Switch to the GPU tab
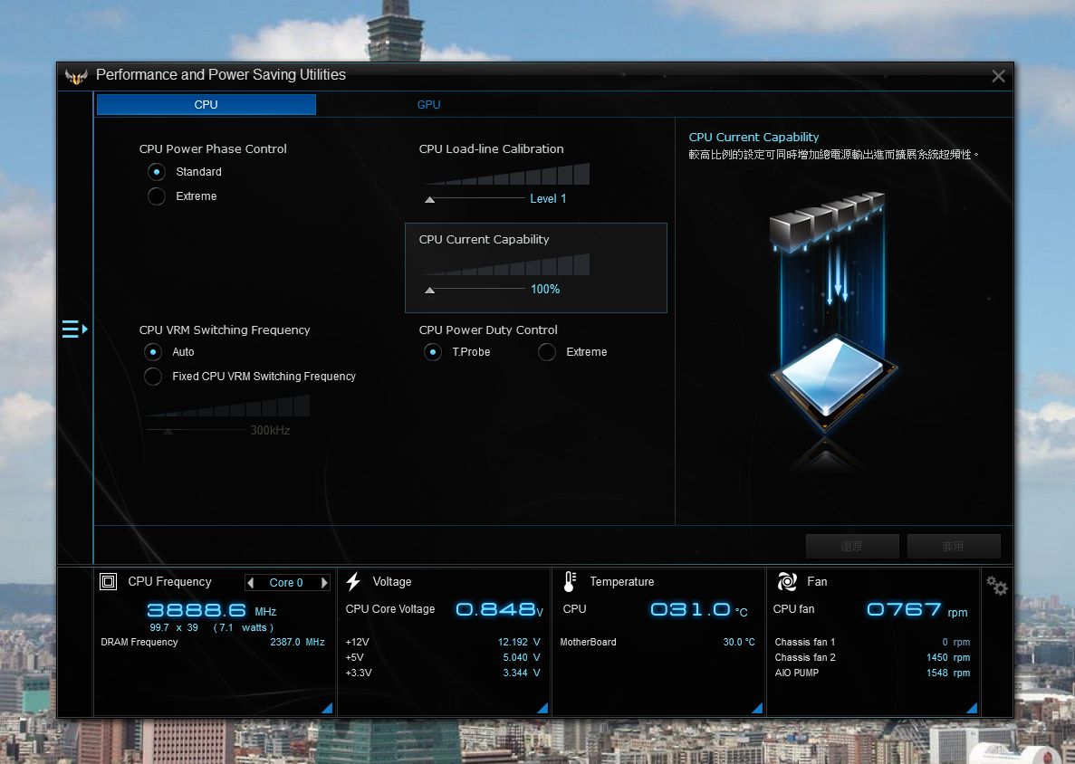The width and height of the screenshot is (1075, 764). (x=428, y=105)
